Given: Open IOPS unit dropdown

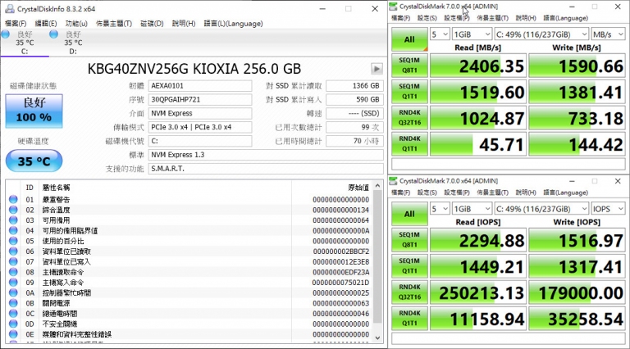Looking at the screenshot, I should coord(608,209).
